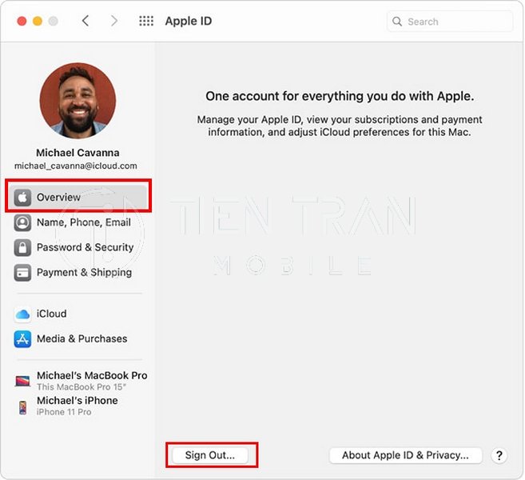
Task: Open iCloud settings from the sidebar
Action: 51,314
